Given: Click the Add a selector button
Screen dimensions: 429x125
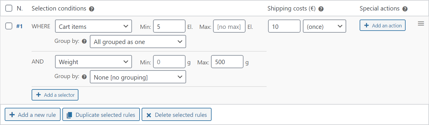Looking at the screenshot, I should pos(55,95).
